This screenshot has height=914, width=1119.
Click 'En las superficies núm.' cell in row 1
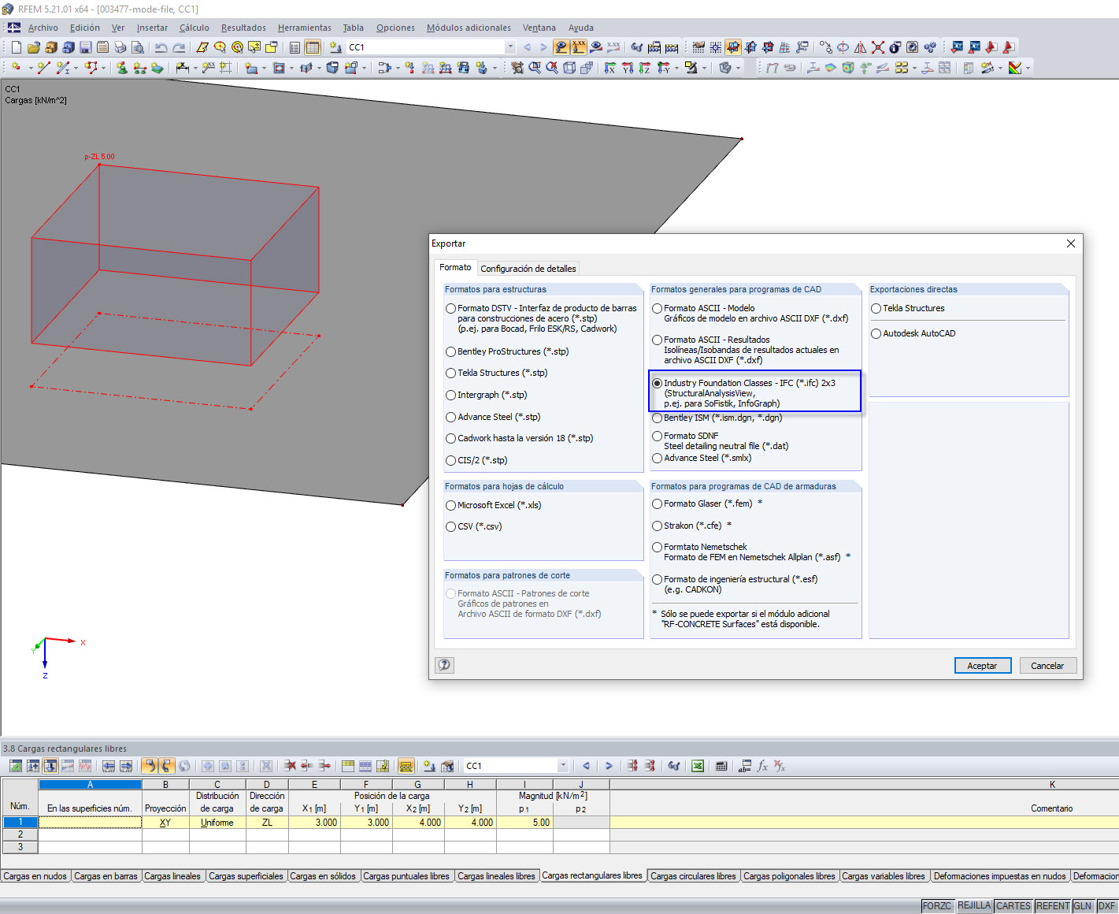[x=91, y=823]
